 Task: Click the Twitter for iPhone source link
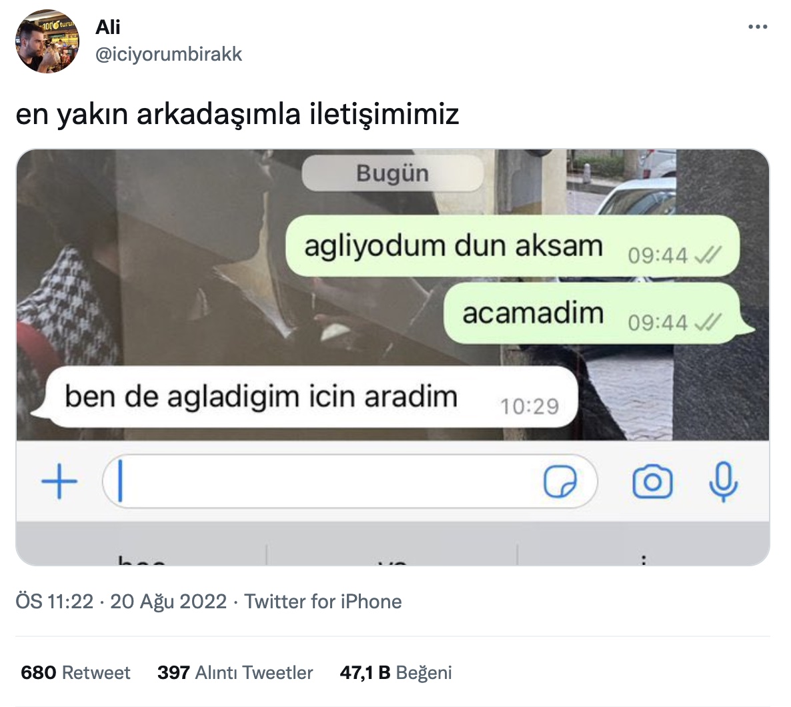click(x=323, y=602)
